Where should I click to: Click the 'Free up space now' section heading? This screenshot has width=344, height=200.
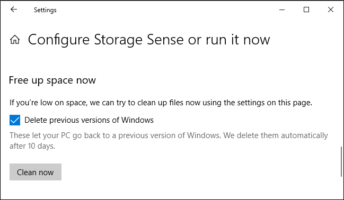pyautogui.click(x=52, y=80)
